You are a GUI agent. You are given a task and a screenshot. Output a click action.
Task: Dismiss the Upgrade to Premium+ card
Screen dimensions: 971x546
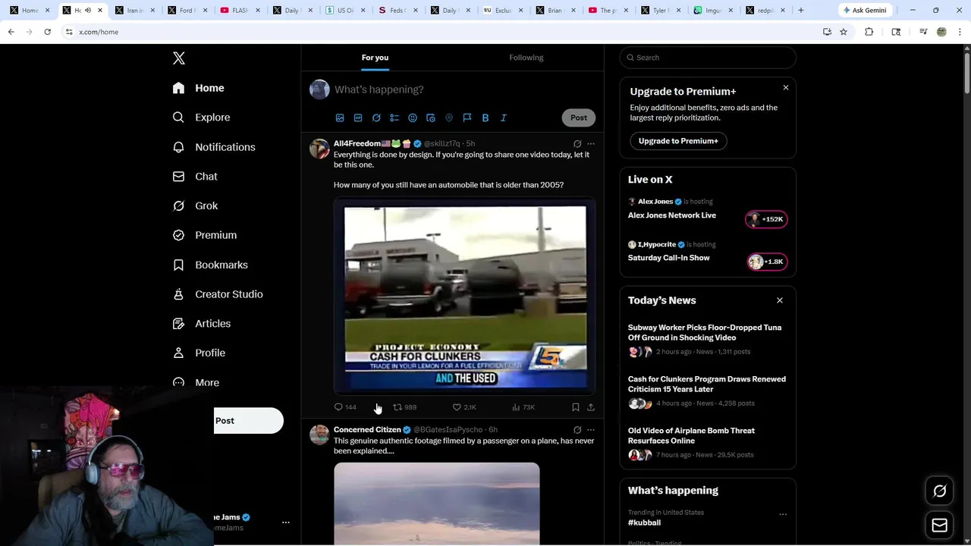786,88
